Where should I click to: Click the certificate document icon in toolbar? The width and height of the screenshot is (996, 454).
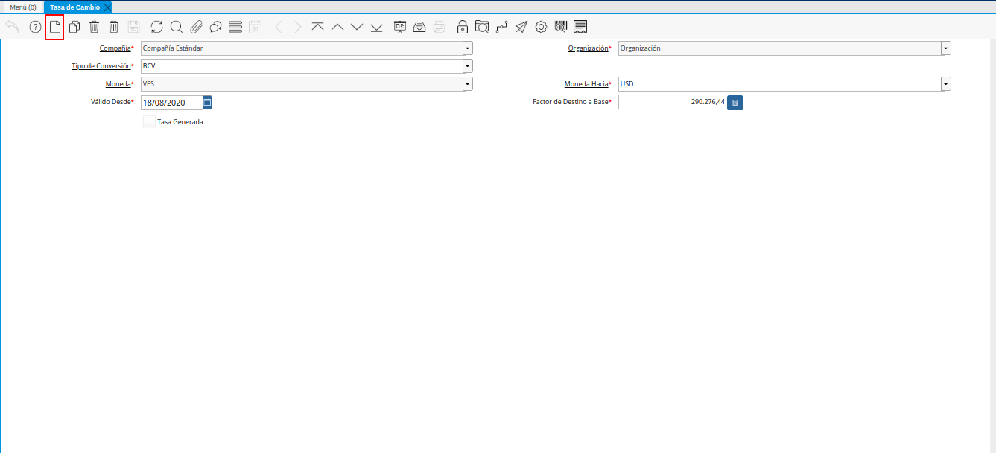coord(580,28)
